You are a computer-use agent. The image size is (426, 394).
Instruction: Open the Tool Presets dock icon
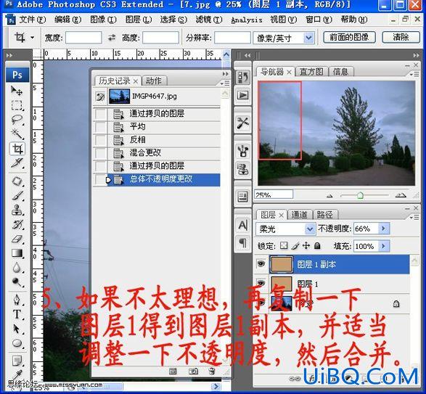(x=242, y=123)
